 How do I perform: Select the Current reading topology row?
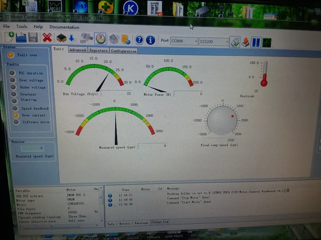click(x=57, y=217)
